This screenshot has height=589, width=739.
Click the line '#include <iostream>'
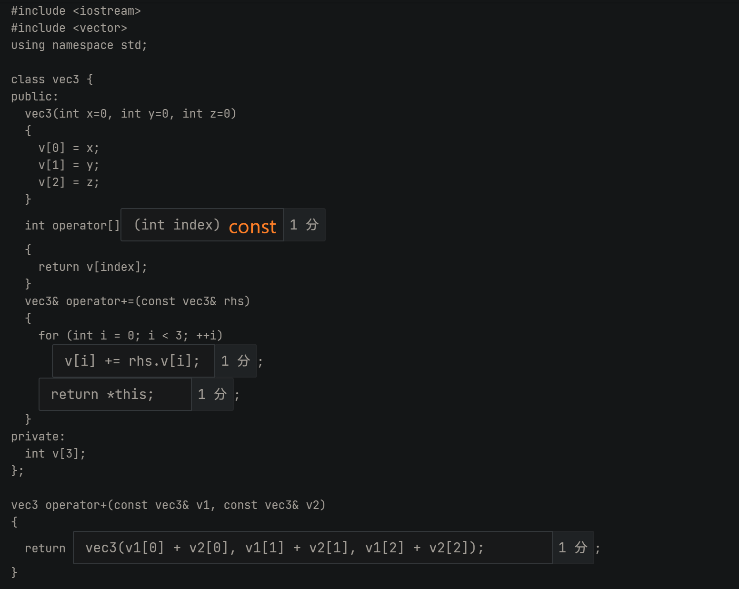pos(76,11)
